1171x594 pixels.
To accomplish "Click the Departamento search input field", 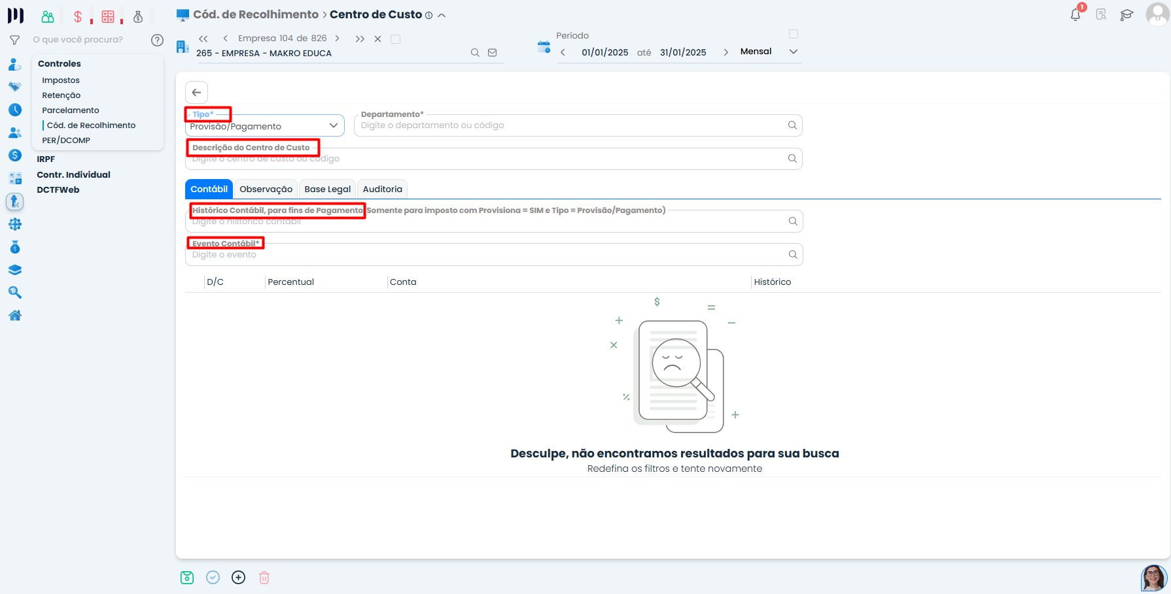I will click(572, 125).
